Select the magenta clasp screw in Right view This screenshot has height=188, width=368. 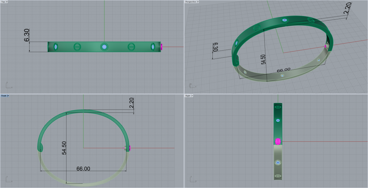tap(278, 141)
